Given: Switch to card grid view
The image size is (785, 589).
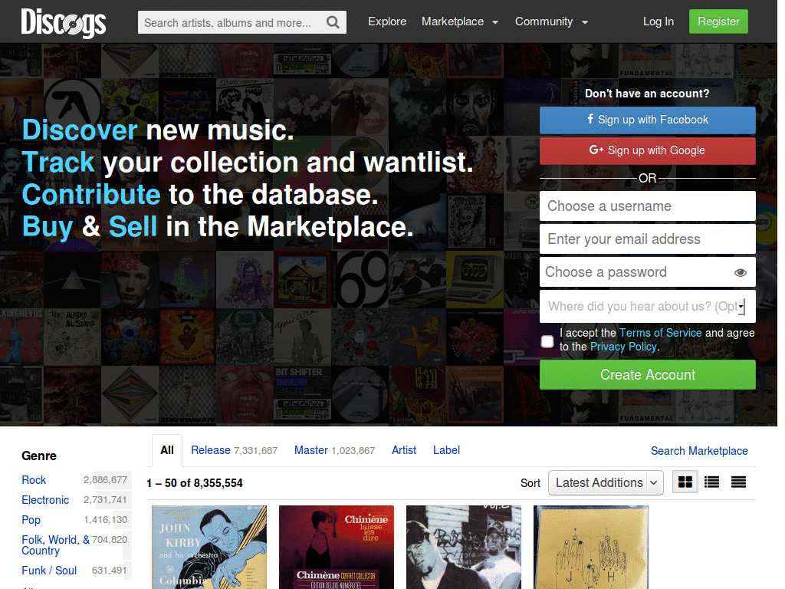Looking at the screenshot, I should (685, 482).
